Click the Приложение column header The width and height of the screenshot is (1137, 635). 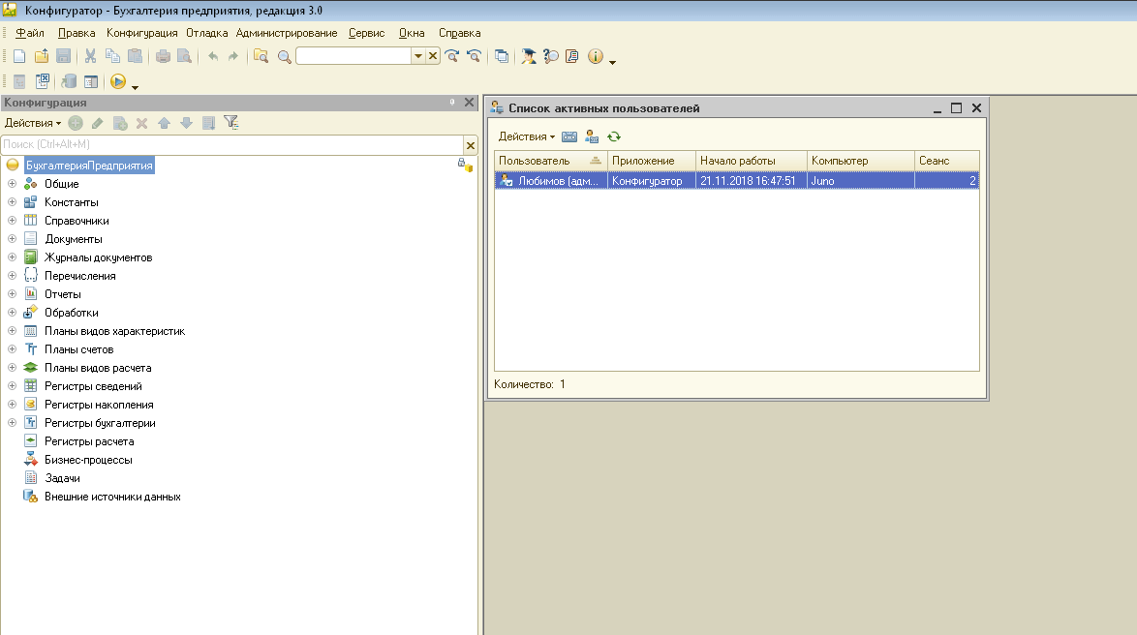click(651, 160)
